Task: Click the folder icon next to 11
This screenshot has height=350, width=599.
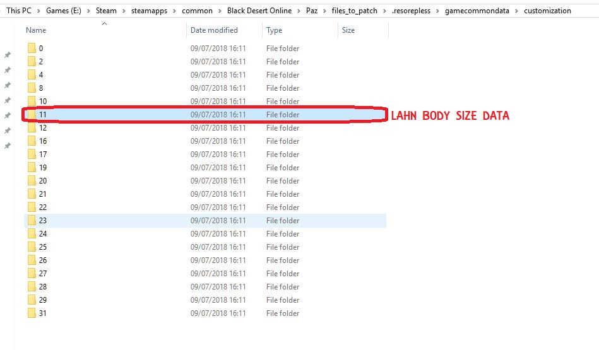Action: pos(32,115)
